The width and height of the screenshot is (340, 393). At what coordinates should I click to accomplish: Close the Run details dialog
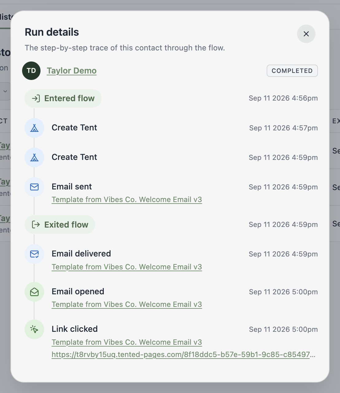coord(306,34)
